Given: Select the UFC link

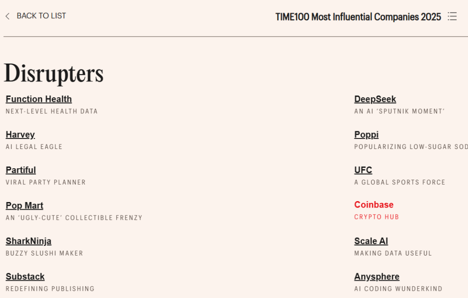Looking at the screenshot, I should 363,170.
